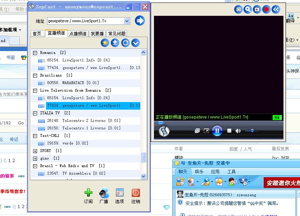Select the 直播频道 live channels tab

(x=56, y=33)
